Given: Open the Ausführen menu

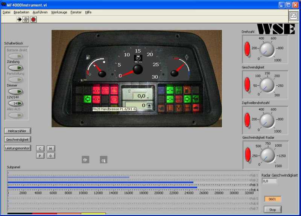Looking at the screenshot, I should 40,12.
